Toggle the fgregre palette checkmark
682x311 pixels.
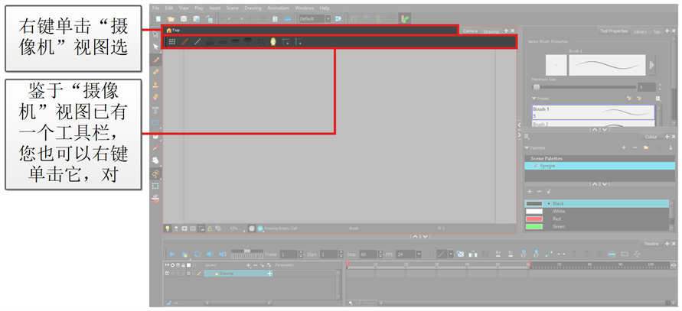pos(536,165)
